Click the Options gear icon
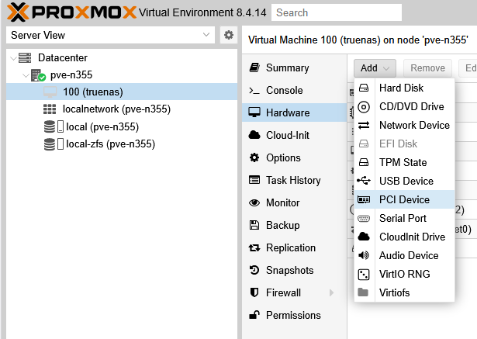Viewport: 477px width, 339px height. coord(254,157)
